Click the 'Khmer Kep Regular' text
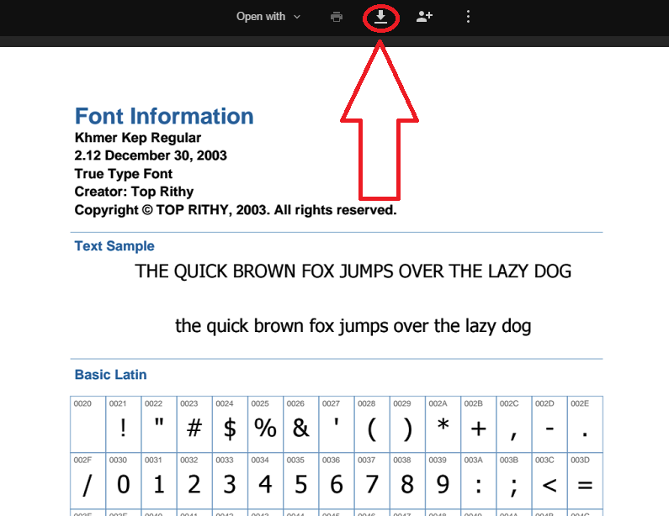669x516 pixels. [x=138, y=138]
